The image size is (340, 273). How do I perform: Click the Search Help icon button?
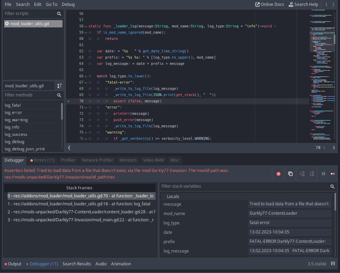(303, 5)
